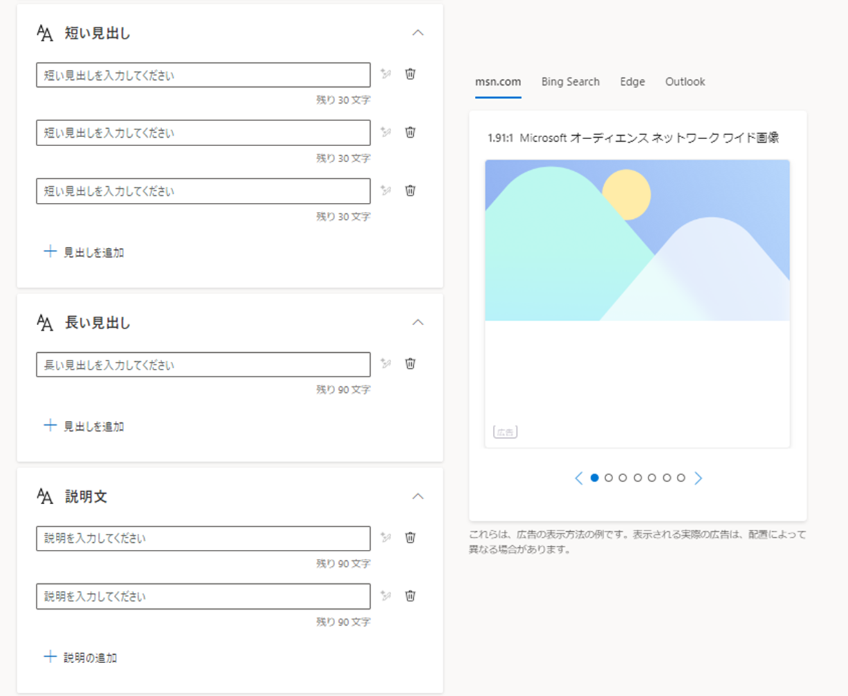
Task: Delete the first short headline field
Action: point(410,74)
